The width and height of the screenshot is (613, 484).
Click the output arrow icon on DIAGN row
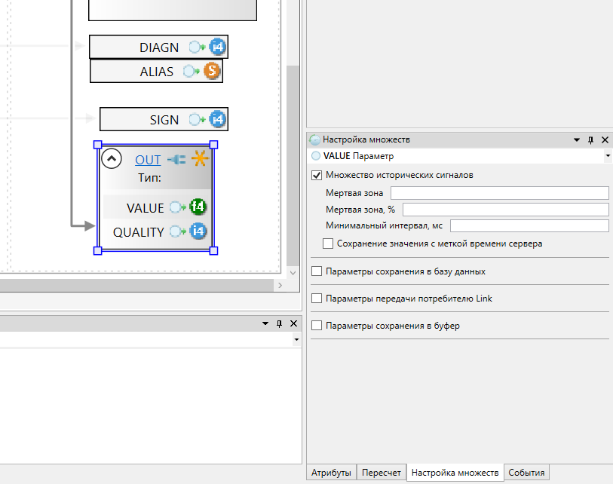click(197, 47)
